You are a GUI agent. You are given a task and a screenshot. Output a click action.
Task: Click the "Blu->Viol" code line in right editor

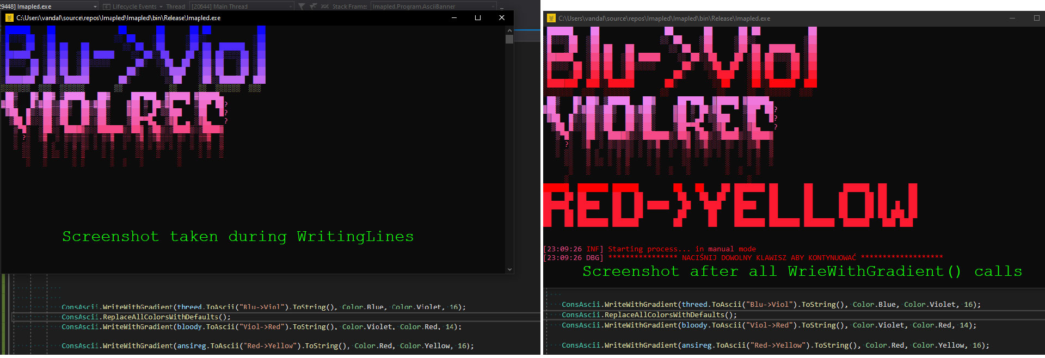pyautogui.click(x=771, y=305)
